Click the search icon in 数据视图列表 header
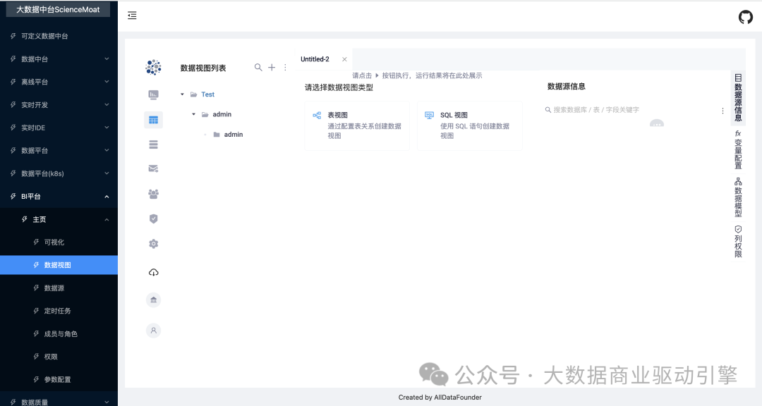Screen dimensions: 762x406 [x=258, y=68]
